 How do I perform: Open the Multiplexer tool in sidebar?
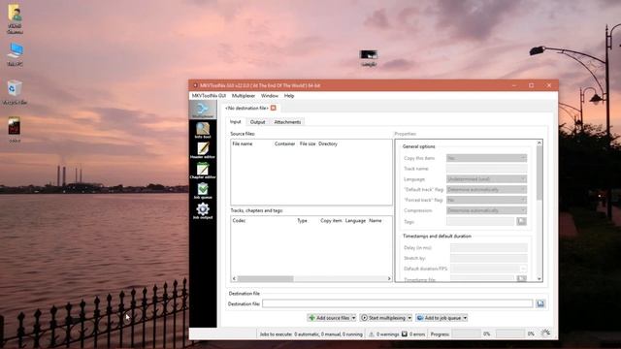[203, 110]
